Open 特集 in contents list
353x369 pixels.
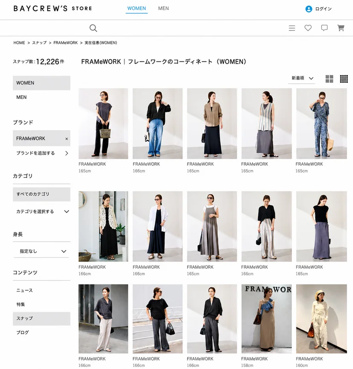point(21,304)
